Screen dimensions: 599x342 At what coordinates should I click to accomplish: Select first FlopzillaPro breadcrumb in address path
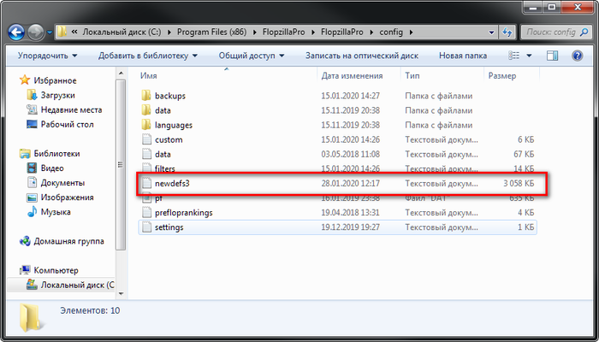point(283,32)
